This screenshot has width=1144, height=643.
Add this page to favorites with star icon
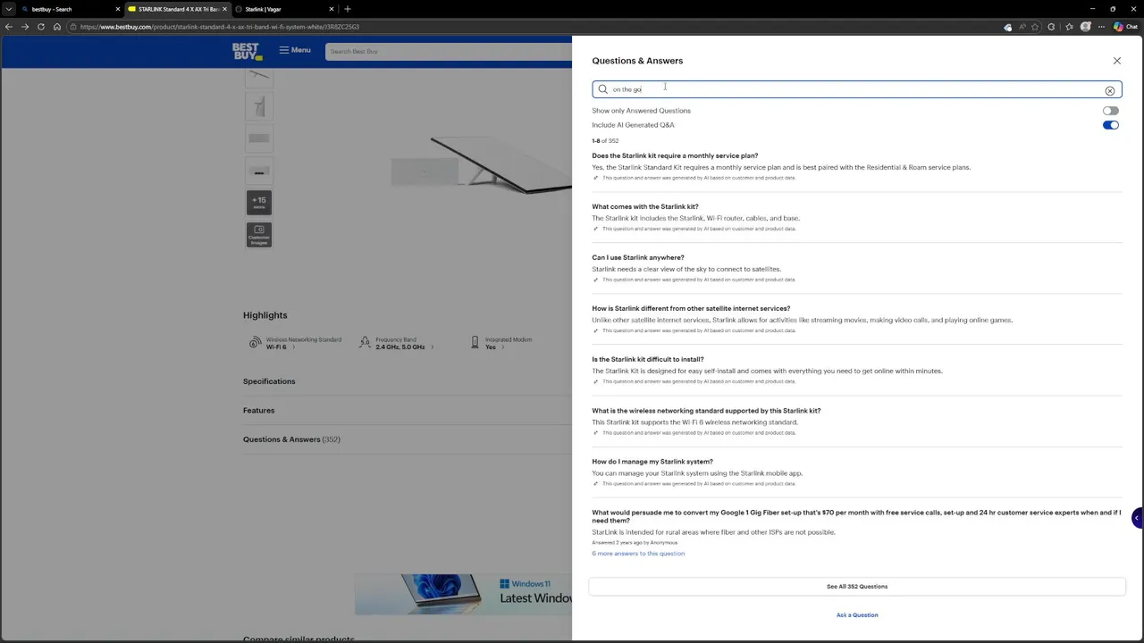pyautogui.click(x=1037, y=27)
